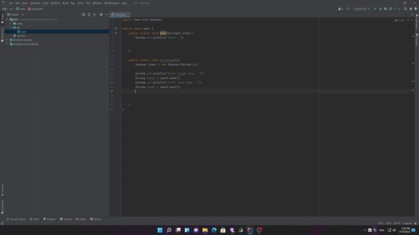Open the Refactor menu

[56, 3]
